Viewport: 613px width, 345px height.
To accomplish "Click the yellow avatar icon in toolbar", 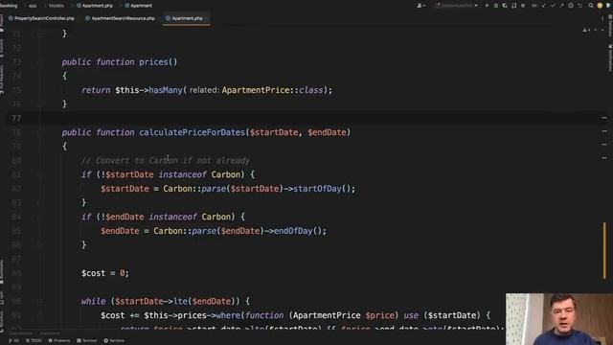I will pos(600,6).
